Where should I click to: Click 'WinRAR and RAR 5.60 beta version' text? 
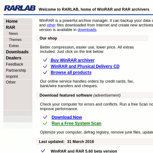84,151
